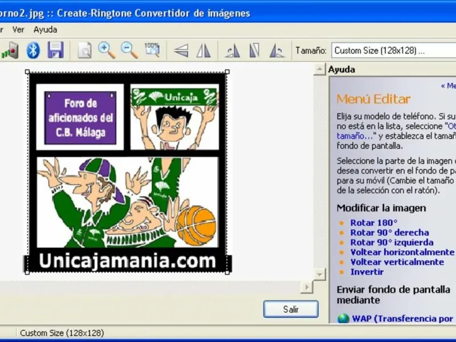Open the Ver menu

click(x=18, y=30)
